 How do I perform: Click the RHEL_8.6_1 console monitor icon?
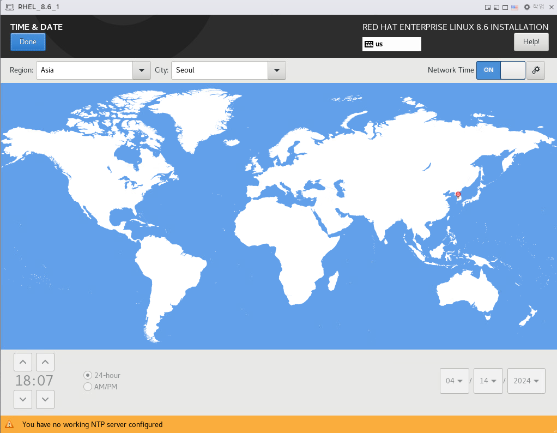point(10,7)
